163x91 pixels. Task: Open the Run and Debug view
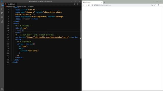2,17
